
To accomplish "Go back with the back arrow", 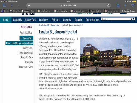I will (x=12, y=5).
